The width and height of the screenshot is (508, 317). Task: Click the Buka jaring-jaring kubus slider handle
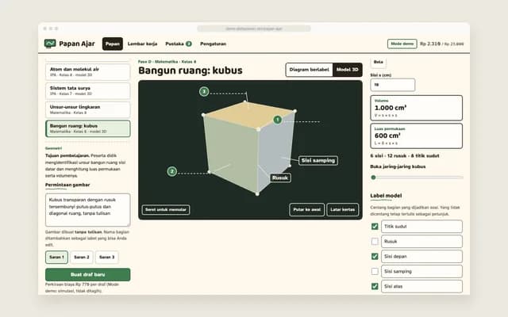click(373, 178)
